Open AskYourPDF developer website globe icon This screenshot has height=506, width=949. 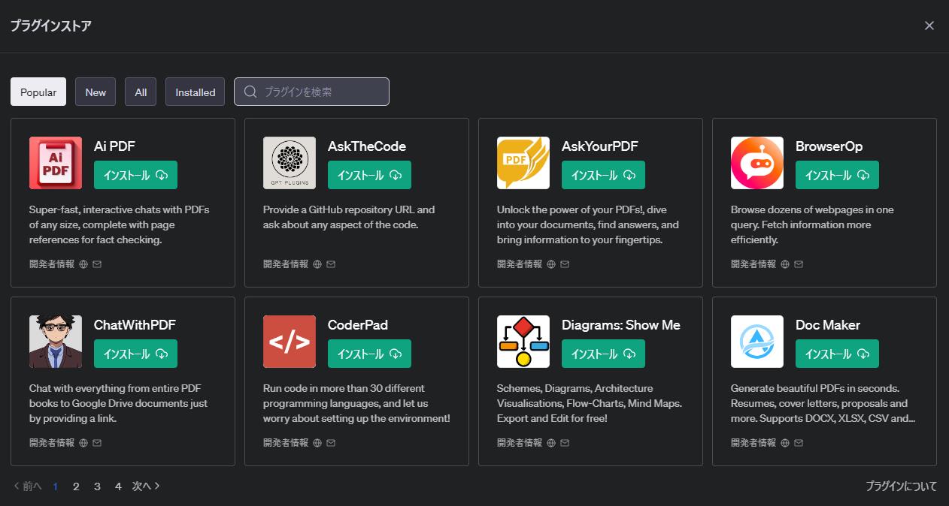[x=551, y=264]
